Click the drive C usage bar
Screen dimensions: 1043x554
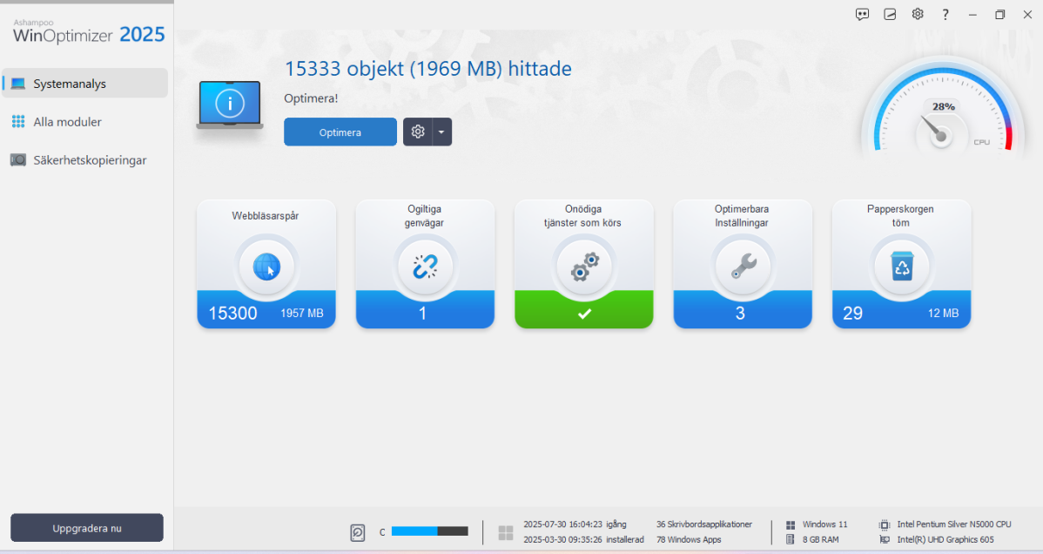[429, 531]
